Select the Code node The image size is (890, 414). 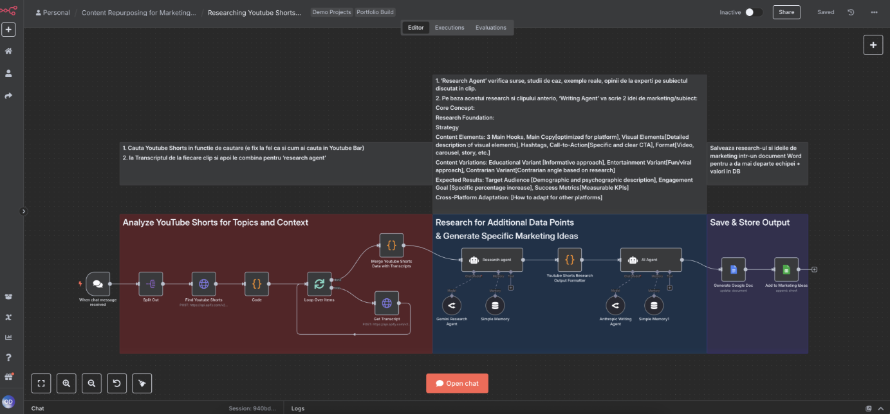click(x=256, y=283)
